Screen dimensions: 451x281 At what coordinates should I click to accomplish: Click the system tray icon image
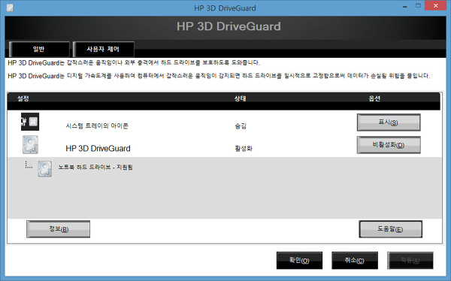click(30, 122)
